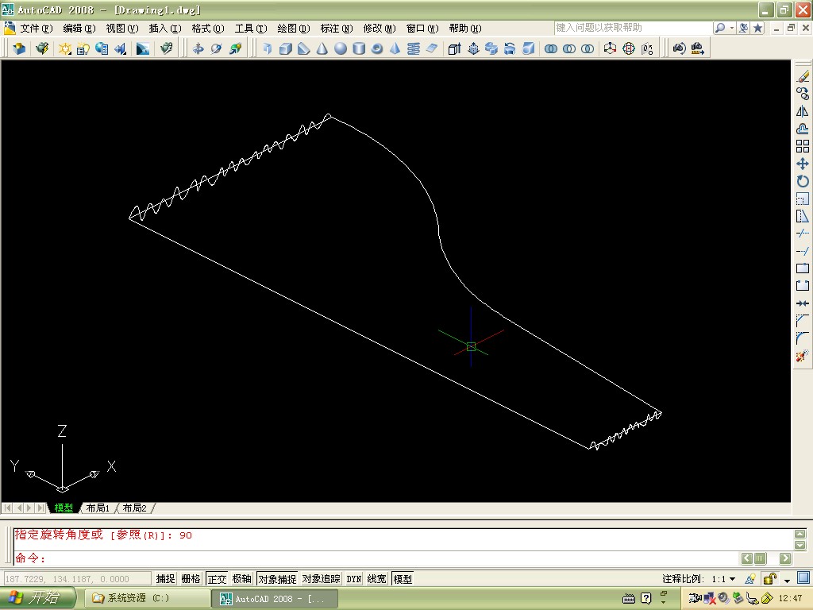Click the Hide Shadows box icon
This screenshot has width=813, height=610.
pos(19,48)
